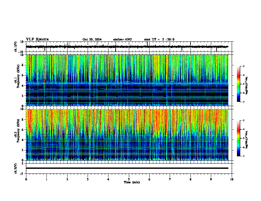Click inside the ch.2 spectrogram plot
Screen dimensions: 261x201
[127, 135]
